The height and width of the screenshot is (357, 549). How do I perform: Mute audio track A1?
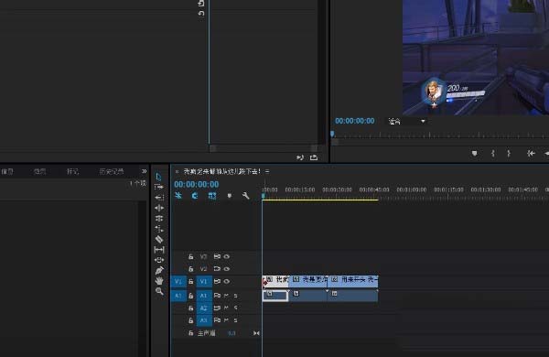click(227, 296)
